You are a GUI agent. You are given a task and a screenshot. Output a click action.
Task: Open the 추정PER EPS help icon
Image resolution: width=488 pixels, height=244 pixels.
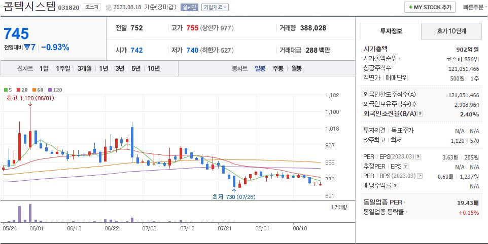405,167
